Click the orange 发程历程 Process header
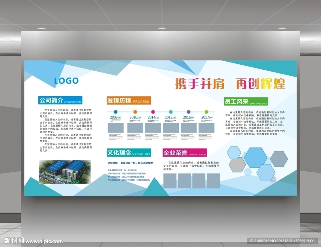This screenshot has height=247, width=321. coord(129,100)
